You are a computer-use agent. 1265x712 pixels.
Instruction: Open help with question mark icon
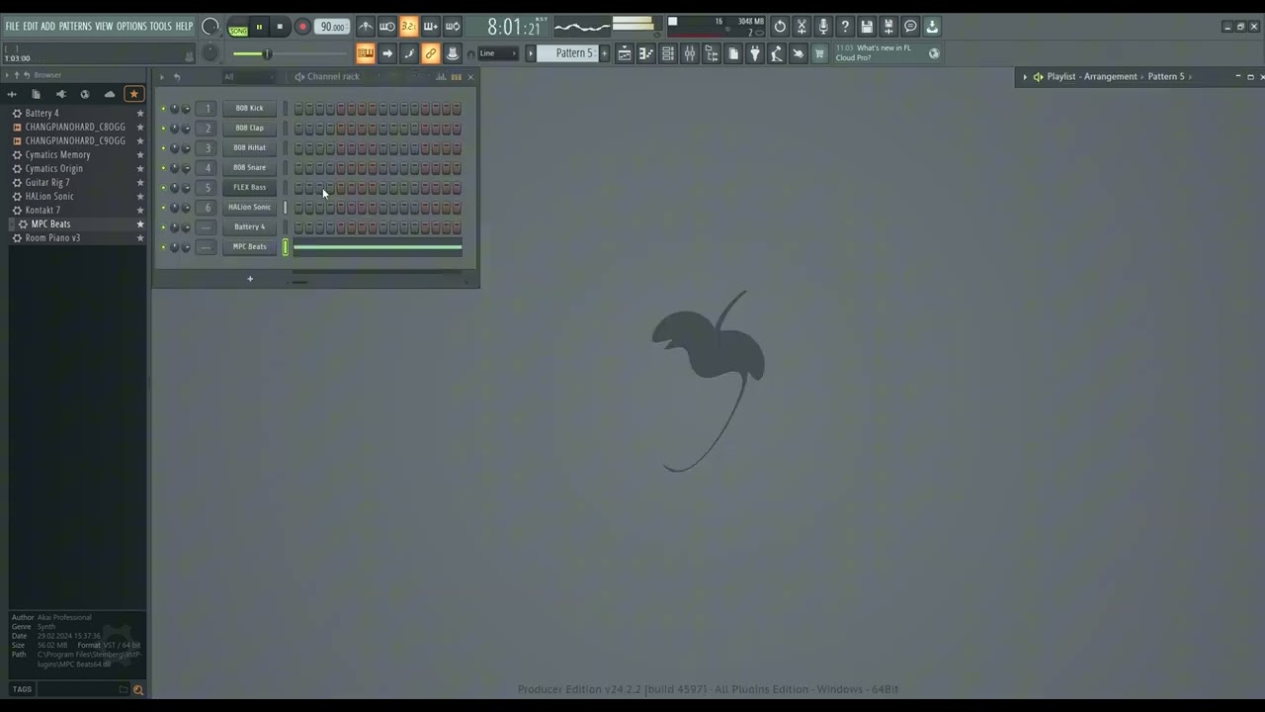pyautogui.click(x=845, y=27)
